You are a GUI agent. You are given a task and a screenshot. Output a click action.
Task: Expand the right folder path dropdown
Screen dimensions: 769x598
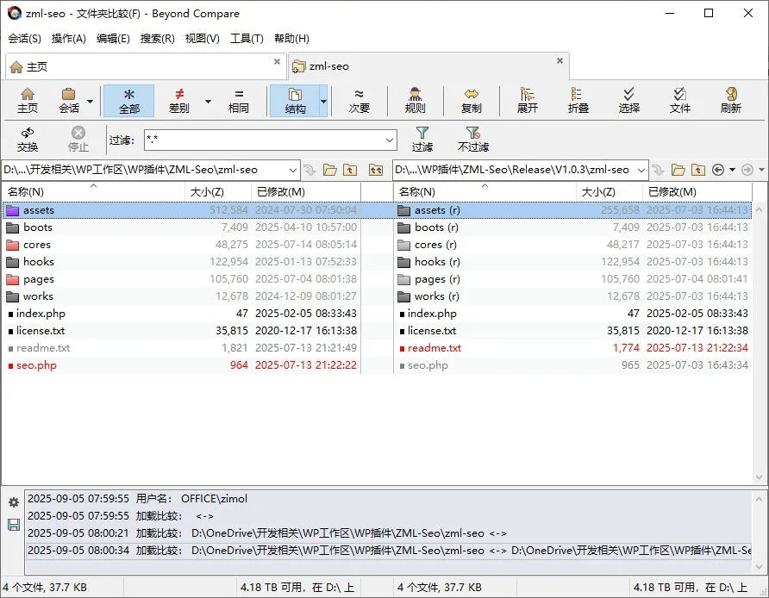pyautogui.click(x=641, y=170)
